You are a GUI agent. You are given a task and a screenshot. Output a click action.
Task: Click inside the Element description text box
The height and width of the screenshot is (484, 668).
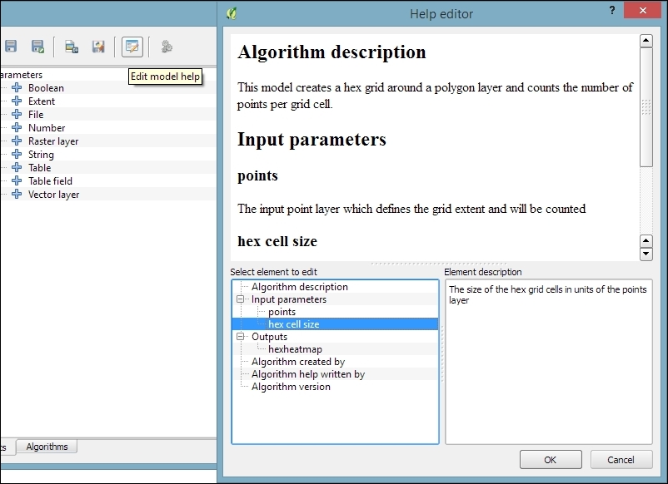[549, 362]
